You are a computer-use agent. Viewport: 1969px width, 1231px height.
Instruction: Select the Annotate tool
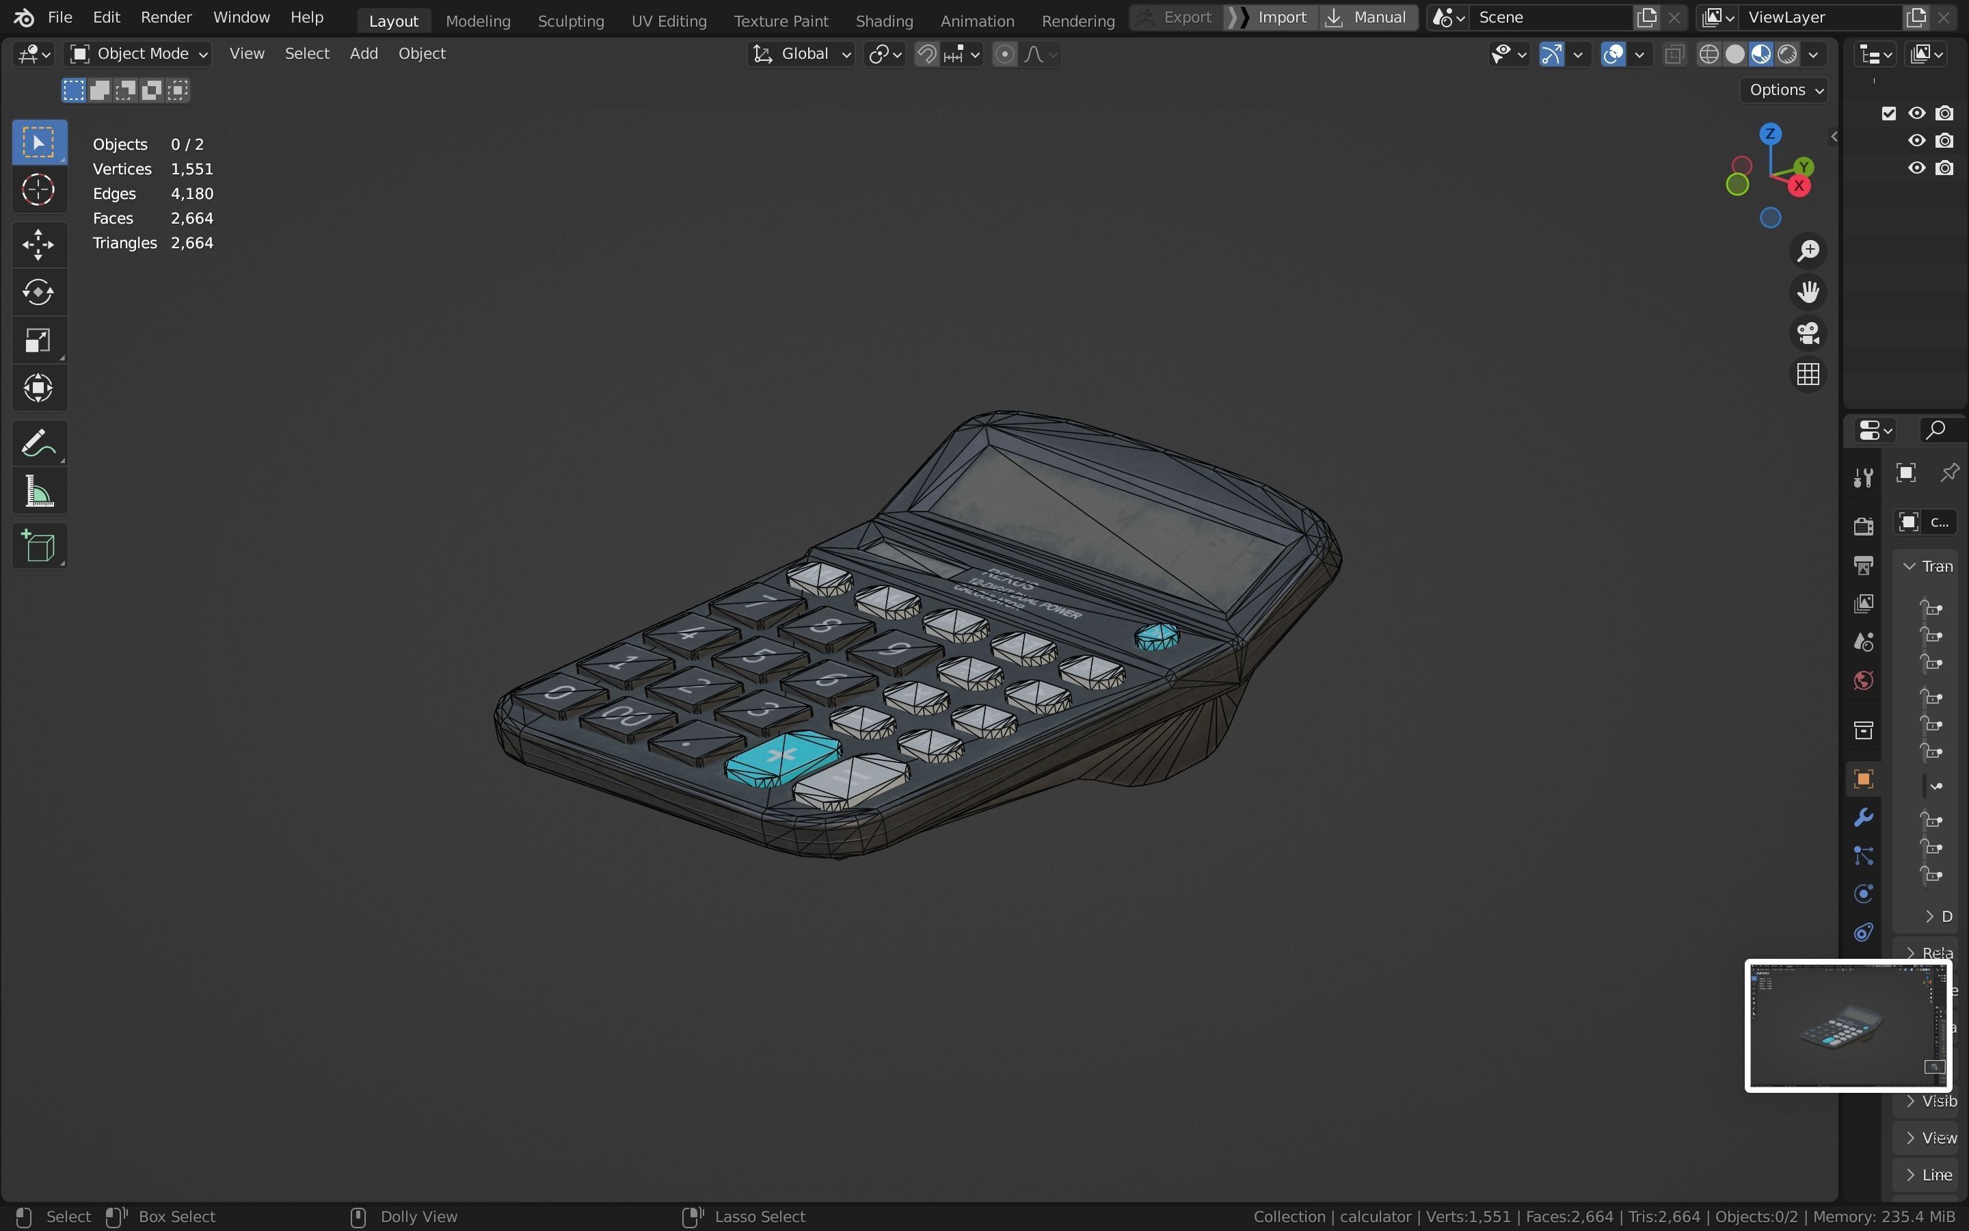[x=39, y=444]
